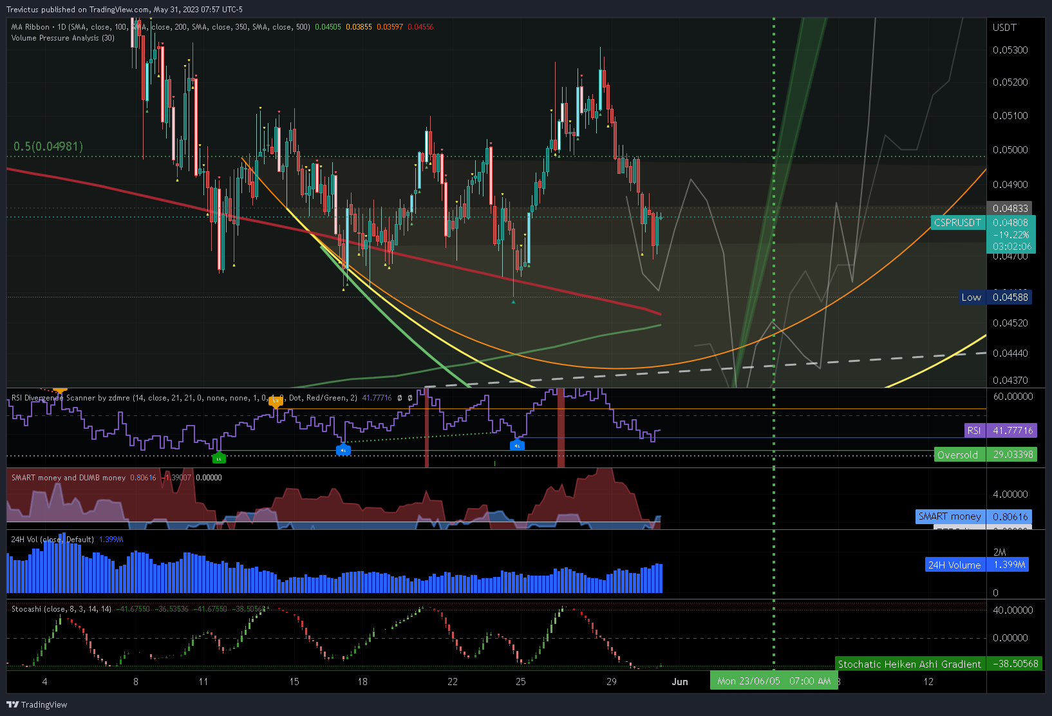Click the 0.04370 price axis tick
This screenshot has width=1052, height=716.
tap(1010, 381)
